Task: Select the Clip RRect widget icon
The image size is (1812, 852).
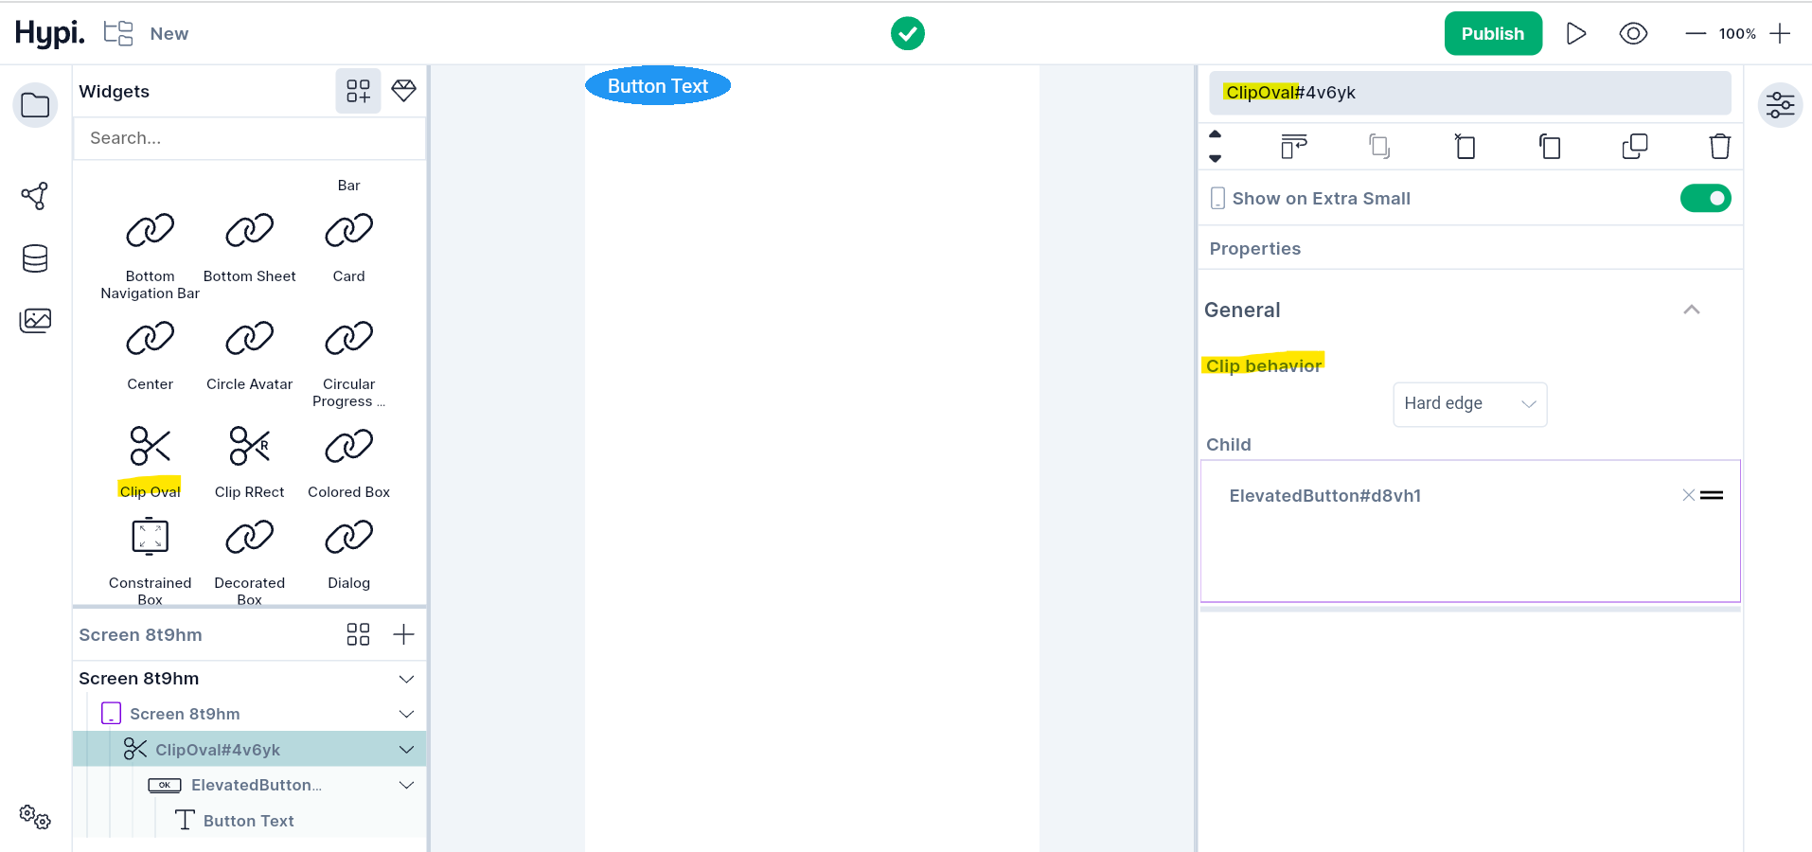Action: (x=249, y=446)
